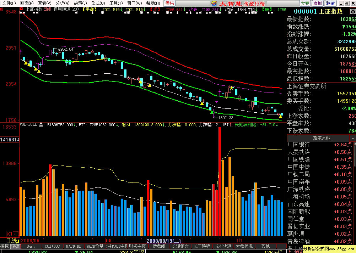The height and width of the screenshot is (253, 356).
Task: Click the 指数贡献 header button
Action: pos(318,138)
